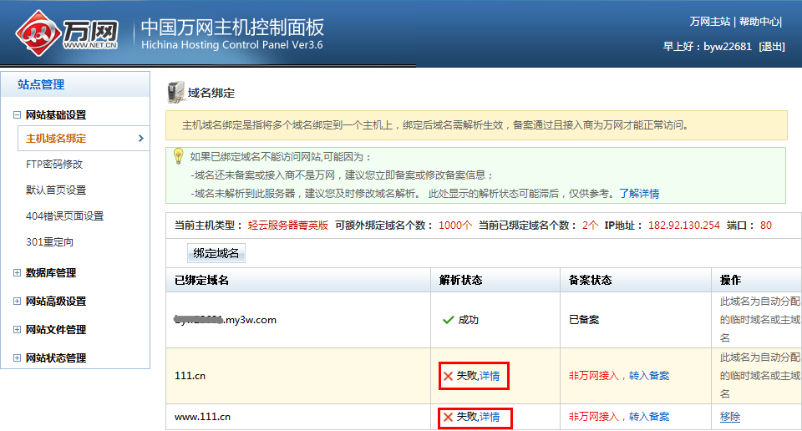The image size is (802, 431).
Task: Log out via 退出 link
Action: tap(772, 47)
